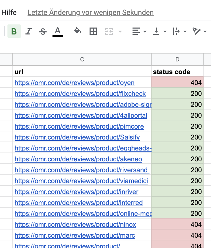
Task: Open the product/ninox link
Action: [75, 225]
